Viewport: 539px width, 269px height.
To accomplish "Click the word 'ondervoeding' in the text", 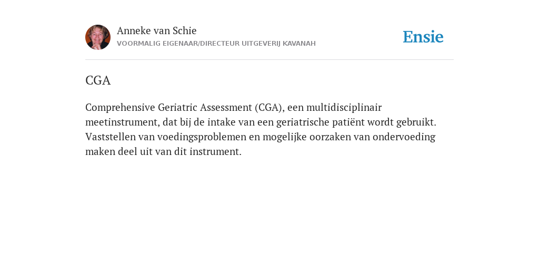I will tap(404, 137).
